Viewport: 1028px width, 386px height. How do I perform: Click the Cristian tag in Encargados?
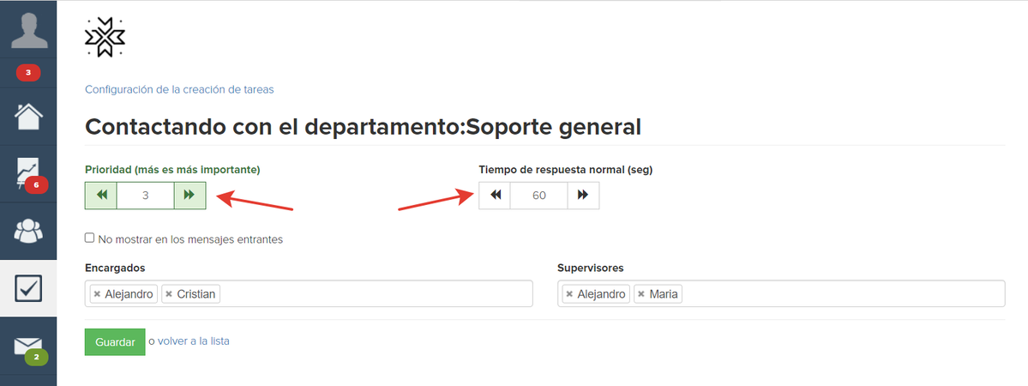click(191, 294)
